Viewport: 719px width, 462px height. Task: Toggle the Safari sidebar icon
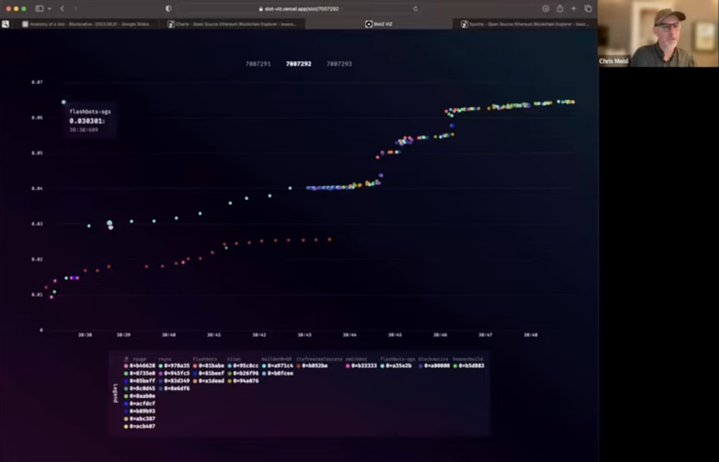(39, 8)
